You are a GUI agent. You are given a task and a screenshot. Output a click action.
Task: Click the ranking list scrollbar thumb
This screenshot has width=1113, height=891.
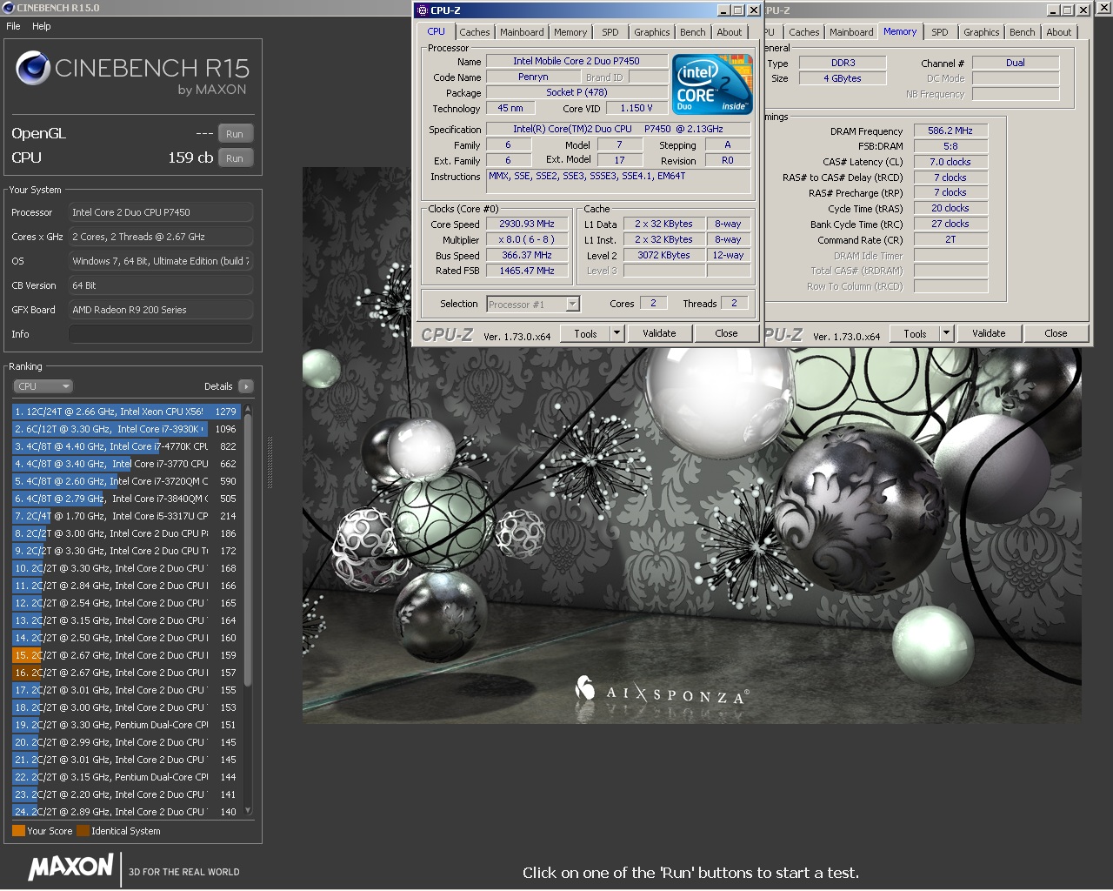coord(248,548)
